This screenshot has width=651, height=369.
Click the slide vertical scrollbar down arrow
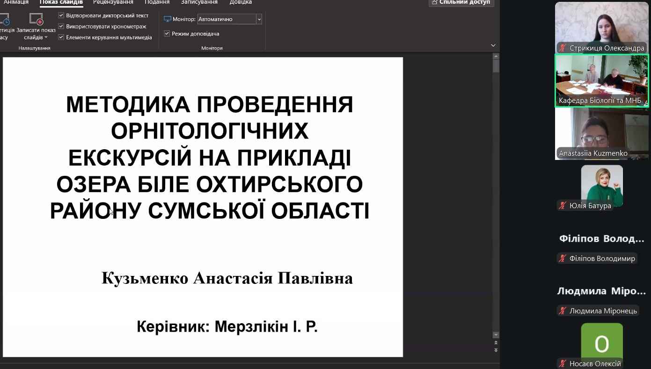(x=496, y=335)
